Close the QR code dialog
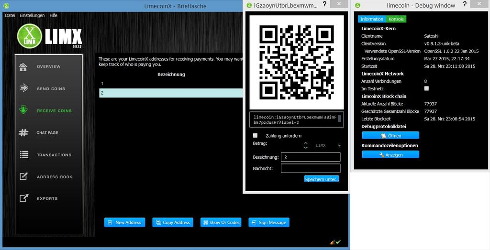Image resolution: width=490 pixels, height=250 pixels. tap(339, 4)
